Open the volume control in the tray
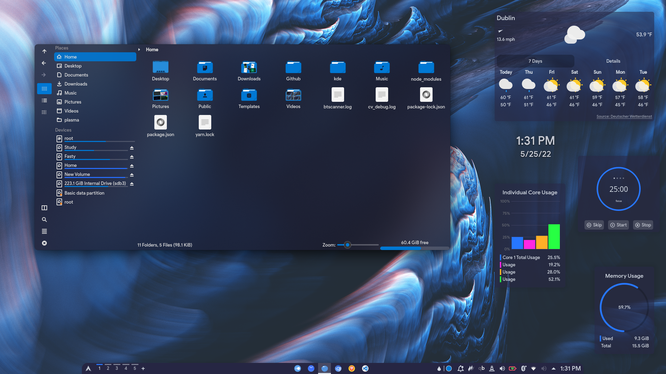The height and width of the screenshot is (374, 666). [x=502, y=368]
